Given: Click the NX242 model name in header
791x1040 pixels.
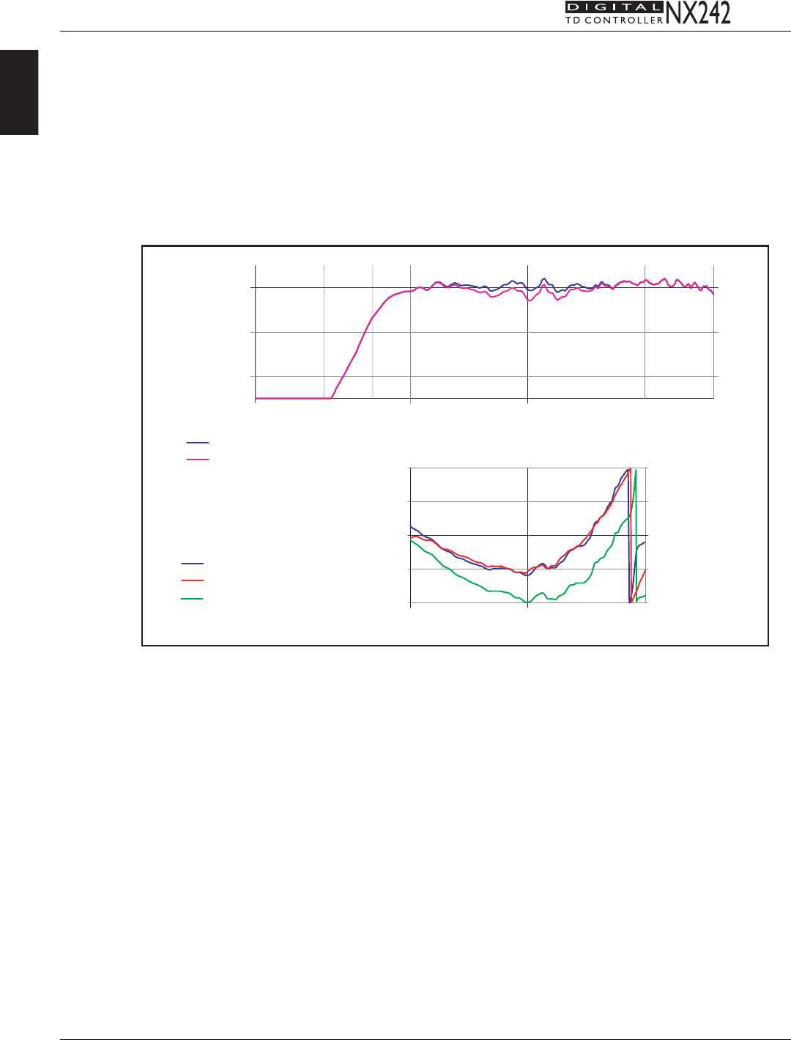Looking at the screenshot, I should point(698,12).
